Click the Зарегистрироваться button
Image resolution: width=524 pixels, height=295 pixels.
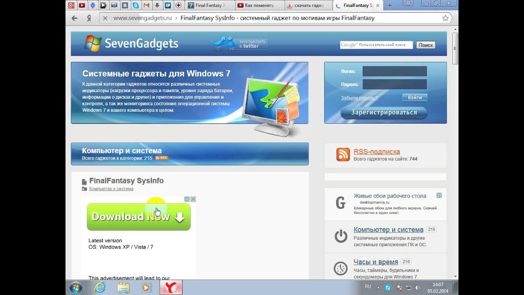(384, 113)
